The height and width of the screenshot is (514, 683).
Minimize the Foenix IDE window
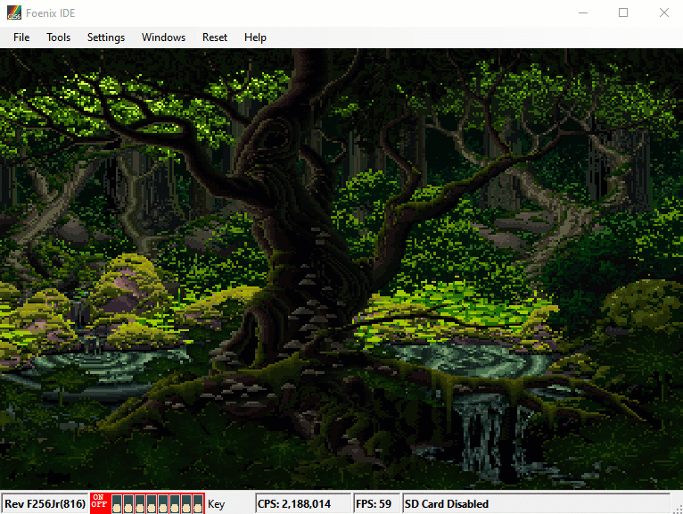click(583, 12)
